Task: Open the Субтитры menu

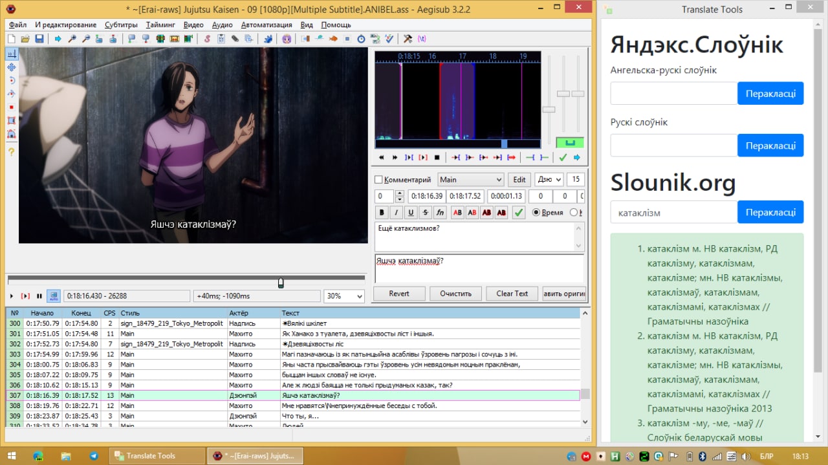Action: pos(121,25)
